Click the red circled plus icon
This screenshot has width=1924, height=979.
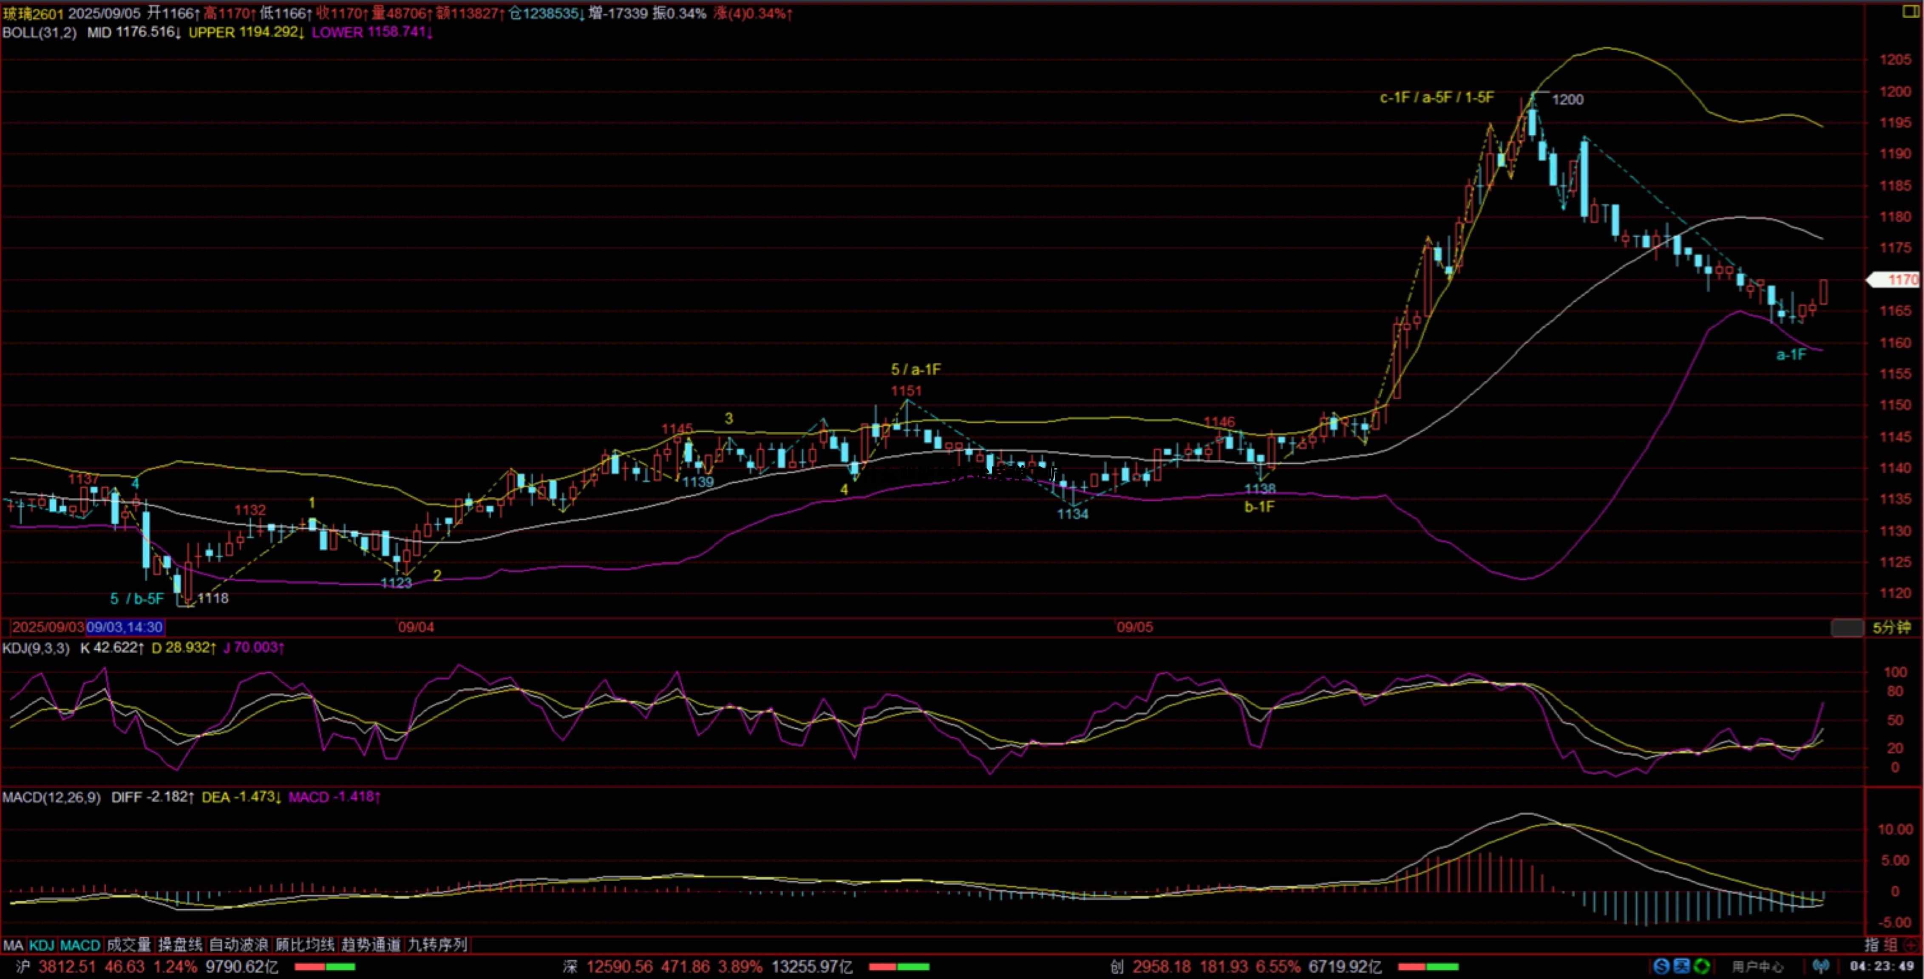(1910, 945)
